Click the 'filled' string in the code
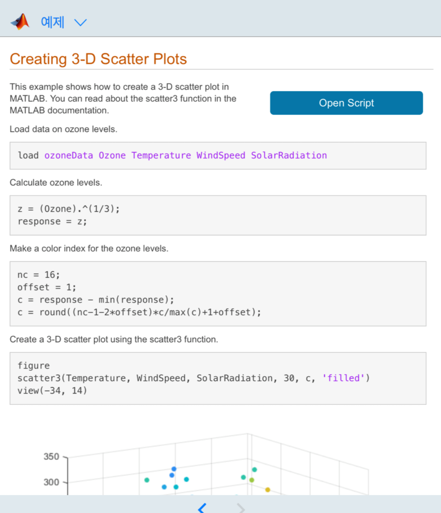Screen dimensions: 441x513 (344, 378)
